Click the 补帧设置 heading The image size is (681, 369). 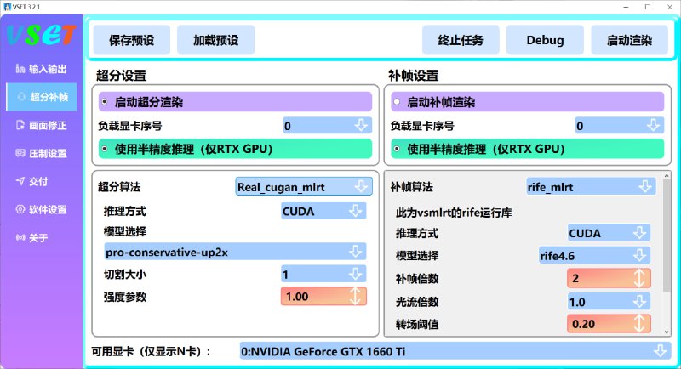[x=414, y=76]
